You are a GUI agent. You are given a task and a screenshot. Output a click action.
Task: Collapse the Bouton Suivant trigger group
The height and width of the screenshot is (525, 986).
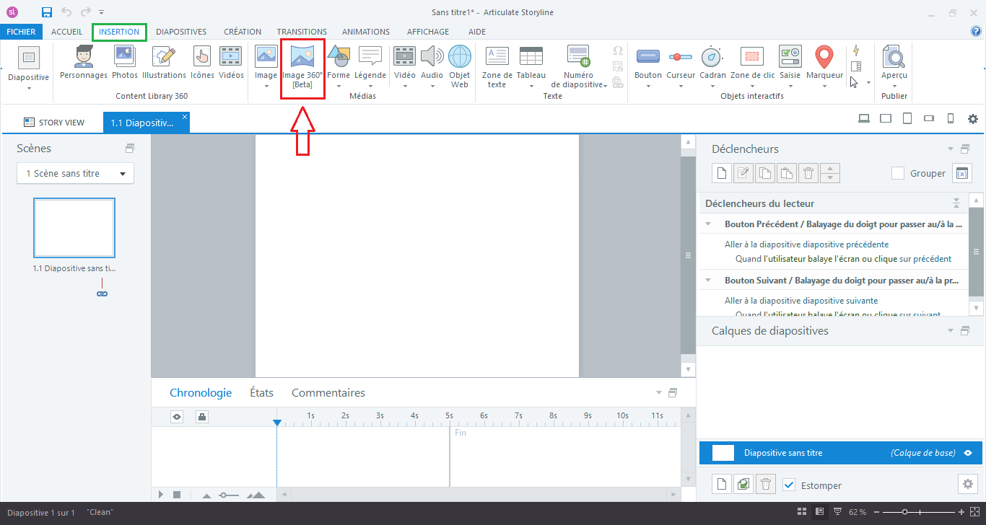pos(708,281)
